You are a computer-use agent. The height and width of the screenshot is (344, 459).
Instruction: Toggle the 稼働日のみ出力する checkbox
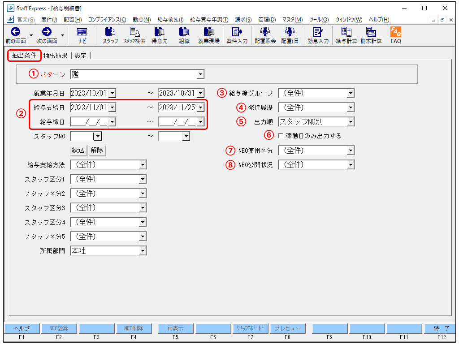click(281, 136)
